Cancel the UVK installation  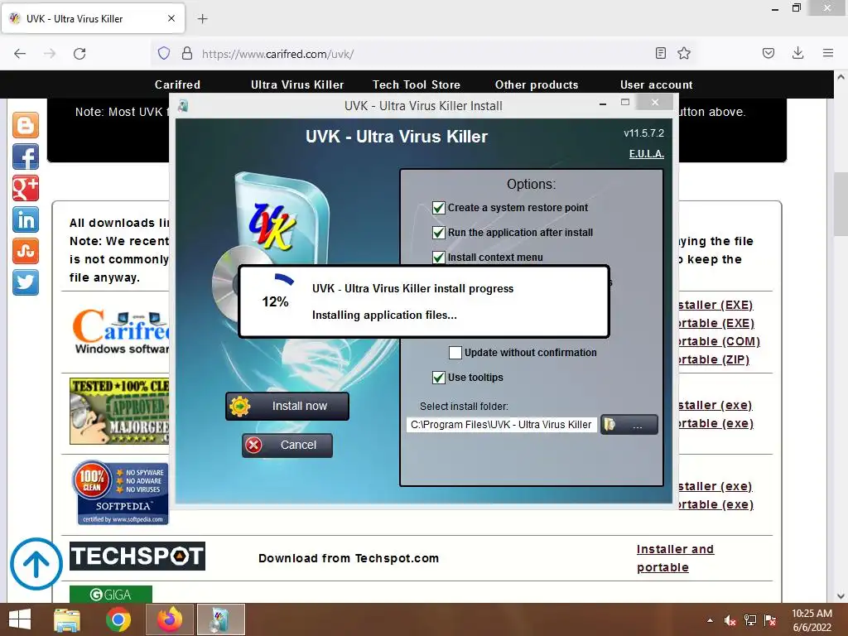coord(287,445)
